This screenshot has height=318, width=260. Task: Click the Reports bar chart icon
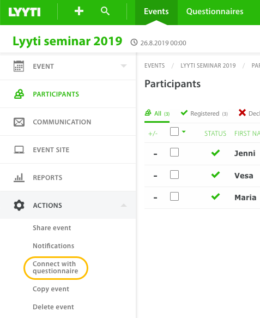click(x=19, y=178)
